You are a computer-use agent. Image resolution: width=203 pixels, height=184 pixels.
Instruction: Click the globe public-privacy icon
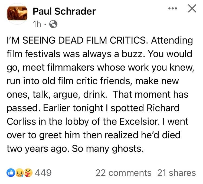(x=53, y=24)
